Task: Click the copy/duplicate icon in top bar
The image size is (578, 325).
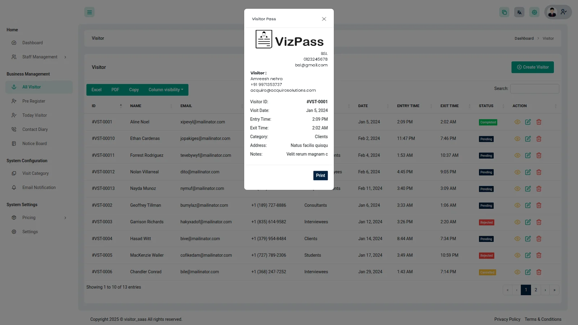Action: (504, 12)
